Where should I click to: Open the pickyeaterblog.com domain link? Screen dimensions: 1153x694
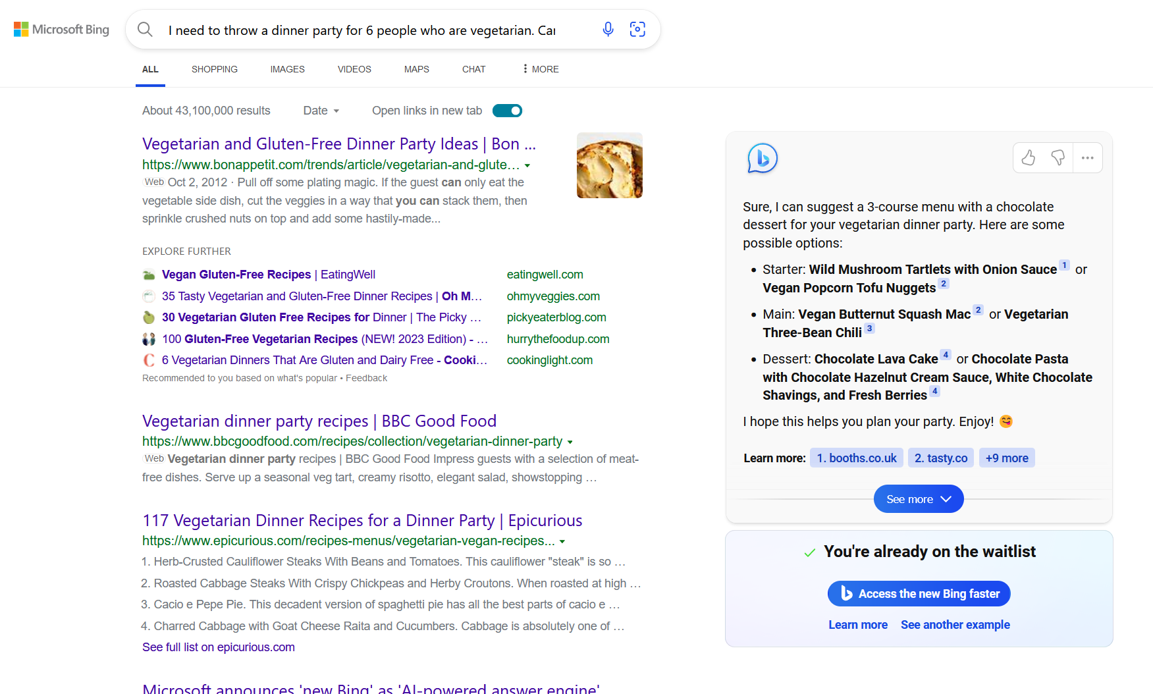coord(556,317)
